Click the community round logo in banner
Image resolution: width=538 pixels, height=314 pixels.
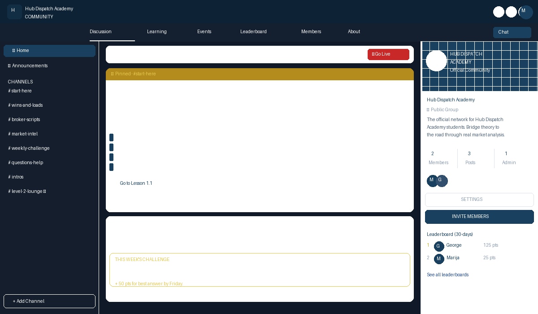pos(436,61)
